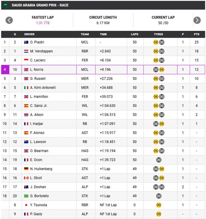The height and width of the screenshot is (219, 206).
Task: Click the purple position 4 cell
Action: click(5, 69)
